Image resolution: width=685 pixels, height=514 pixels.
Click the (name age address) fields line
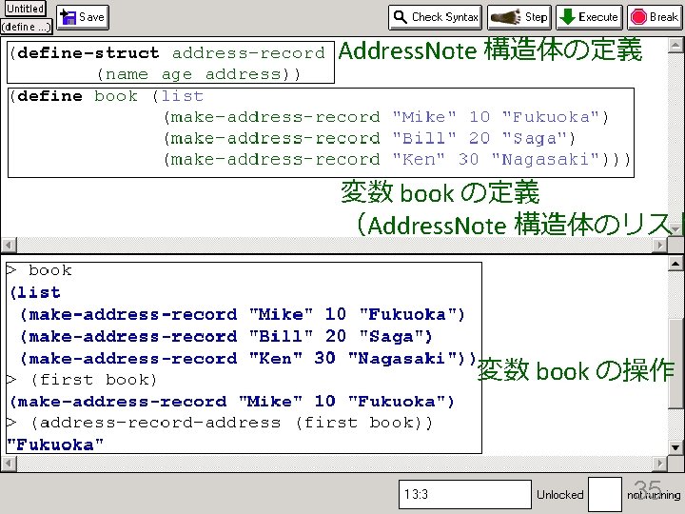[198, 74]
